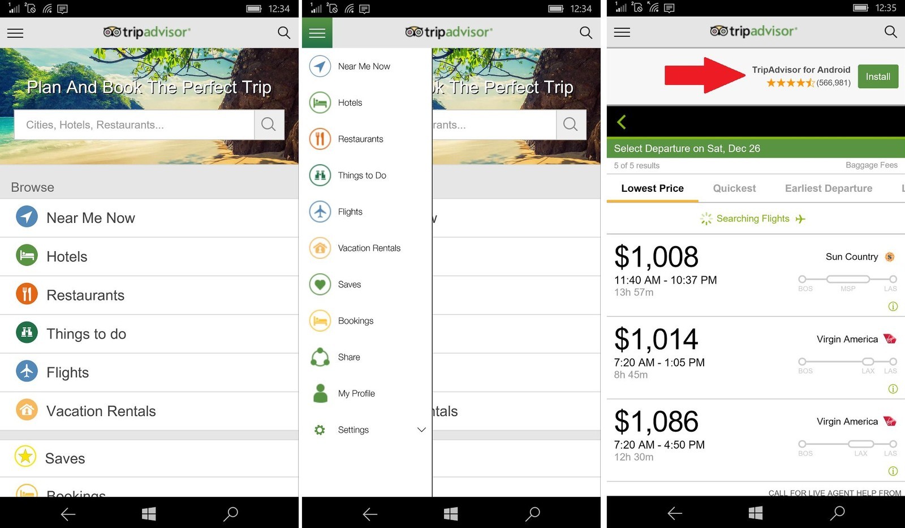Select the $1,014 Virgin America flight price

[x=656, y=340]
